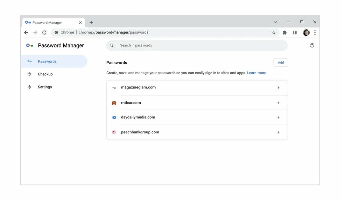
Task: Click the Password Manager key logo
Action: click(x=30, y=46)
